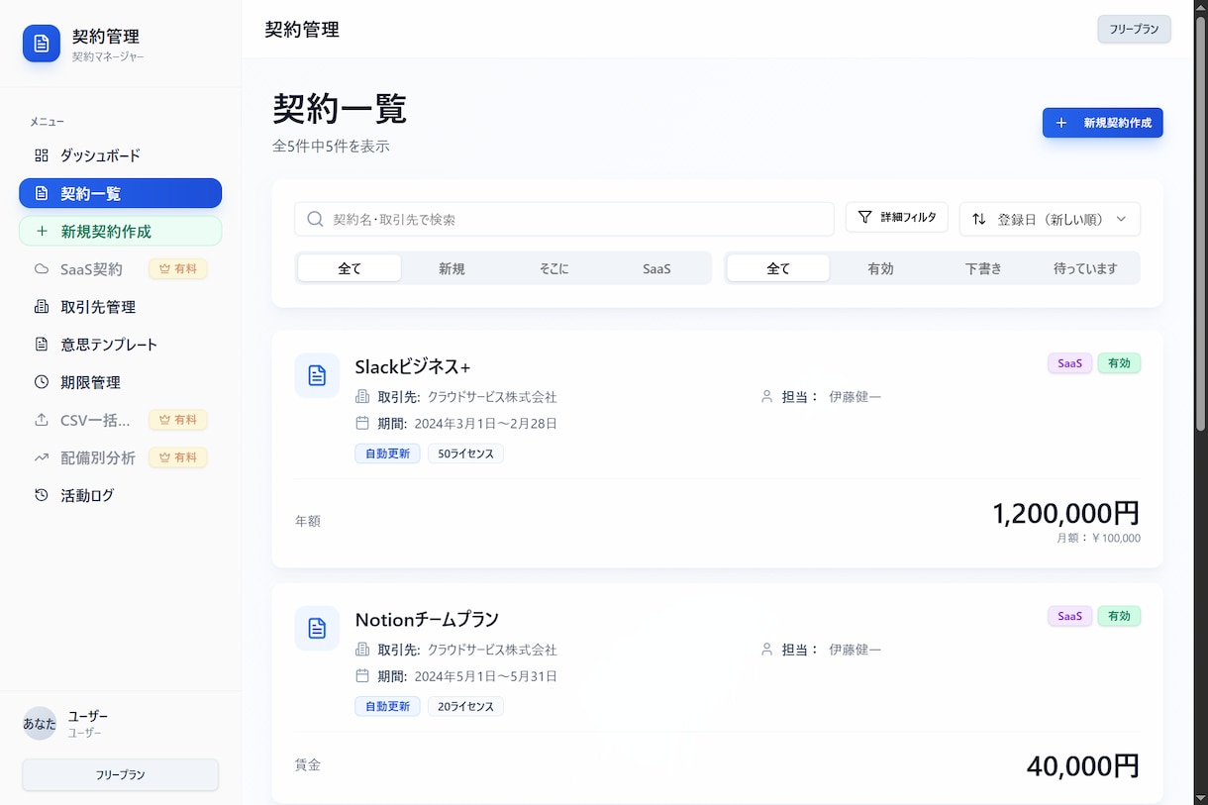Click the crown 有料 badge on 配備別分析

(178, 457)
